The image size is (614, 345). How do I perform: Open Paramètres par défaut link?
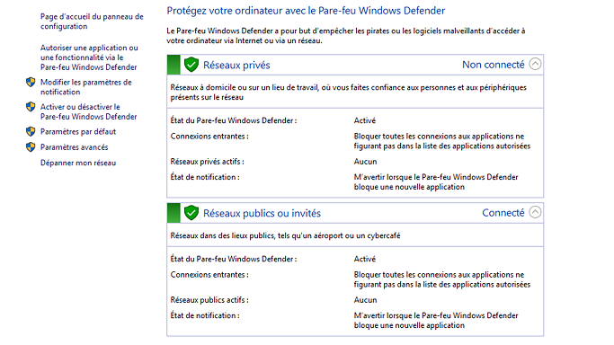[78, 131]
